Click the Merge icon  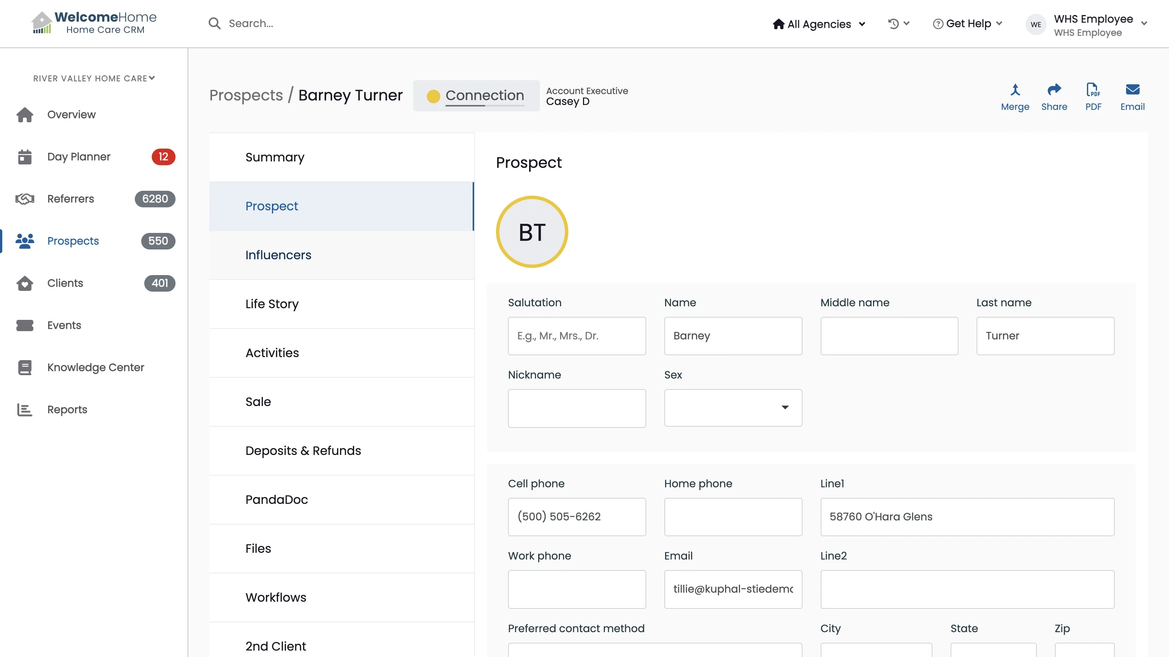(1015, 90)
